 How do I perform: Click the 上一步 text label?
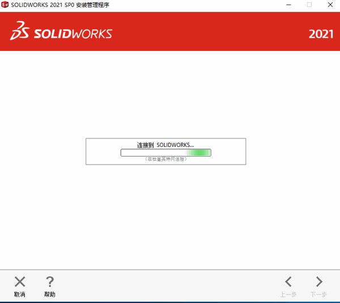(288, 294)
